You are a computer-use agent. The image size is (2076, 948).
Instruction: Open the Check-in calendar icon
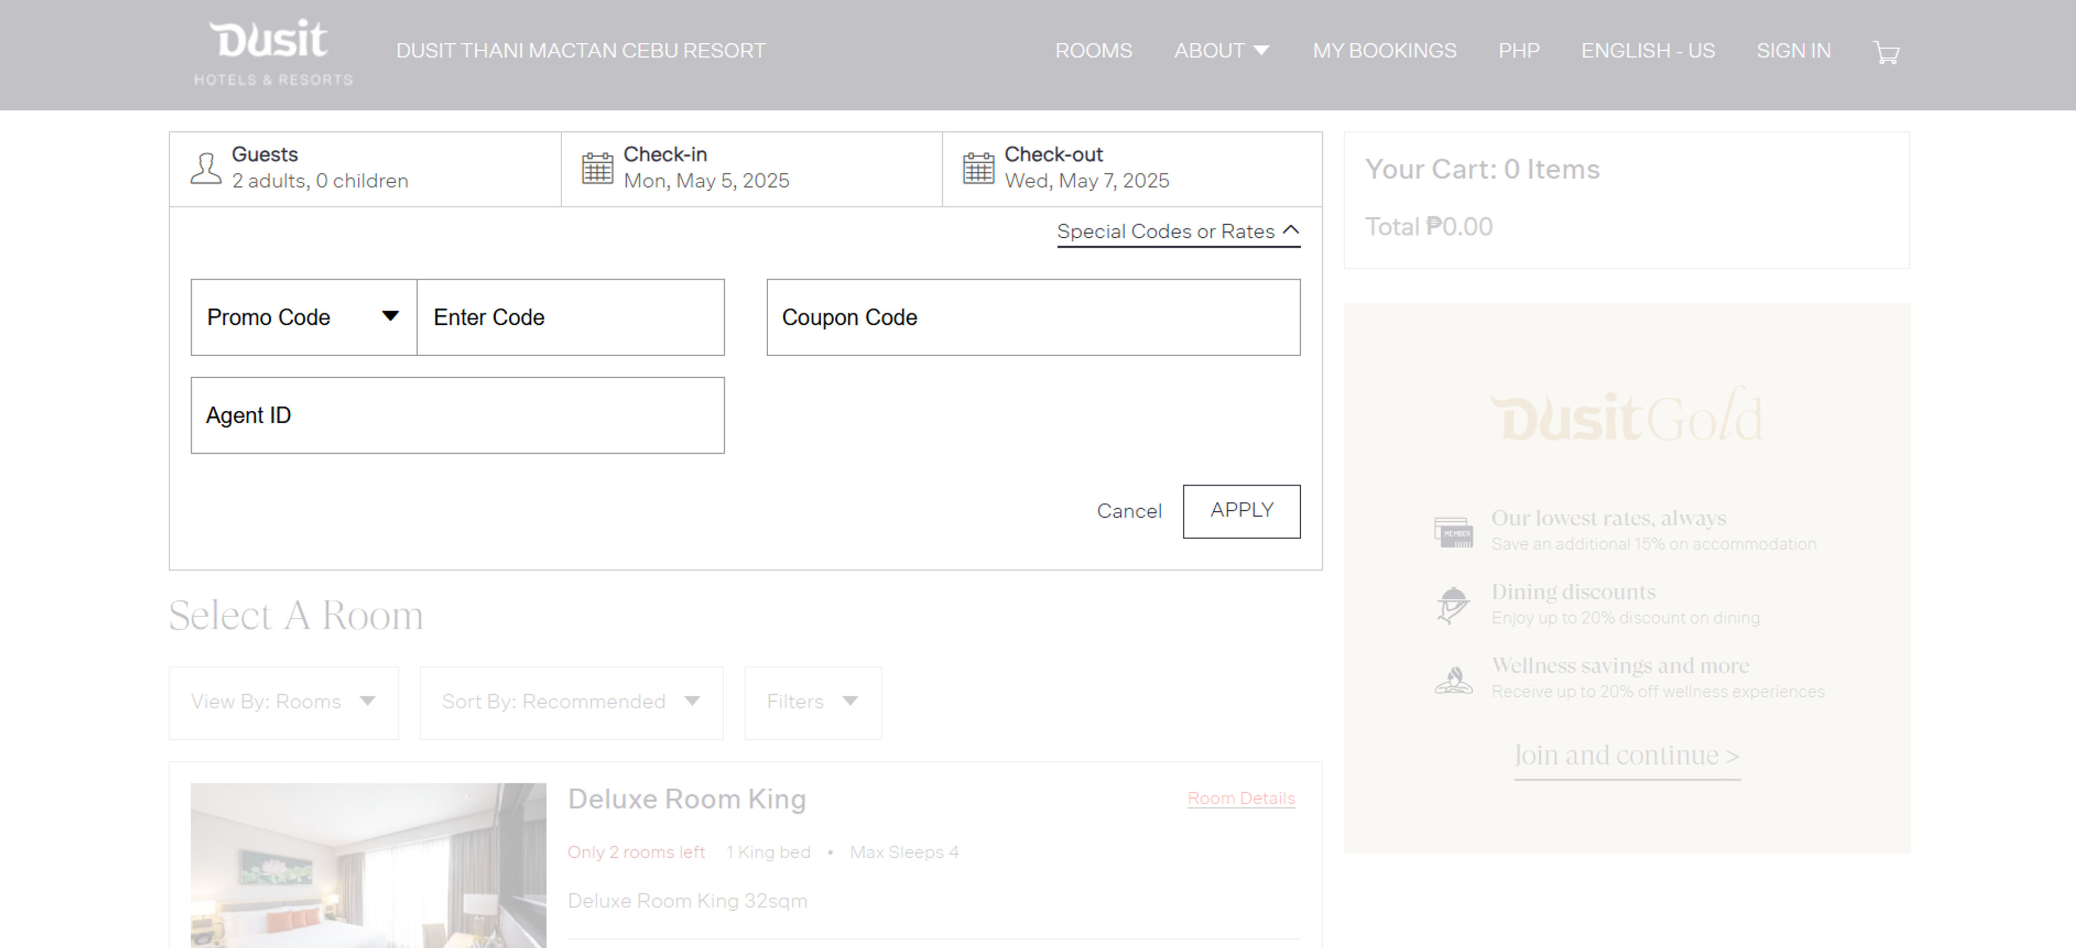[597, 168]
